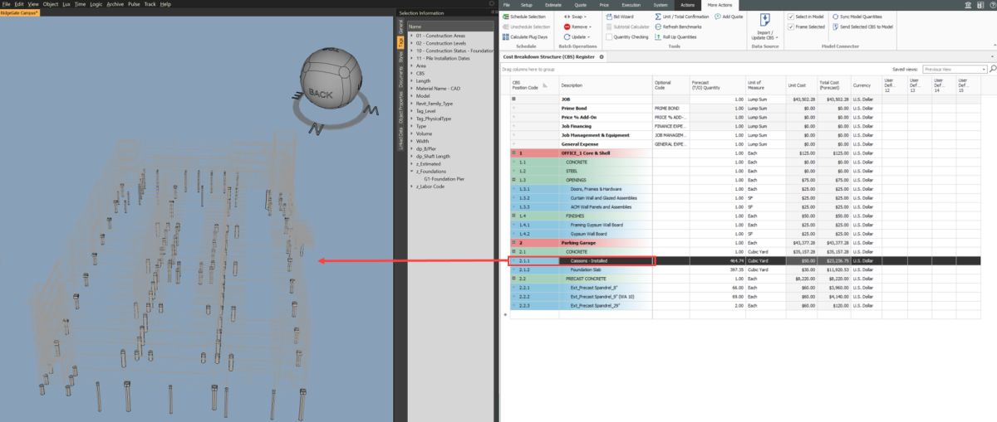Viewport: 997px width, 422px height.
Task: Click Unit / Total Confirmation sigma icon
Action: pos(658,17)
